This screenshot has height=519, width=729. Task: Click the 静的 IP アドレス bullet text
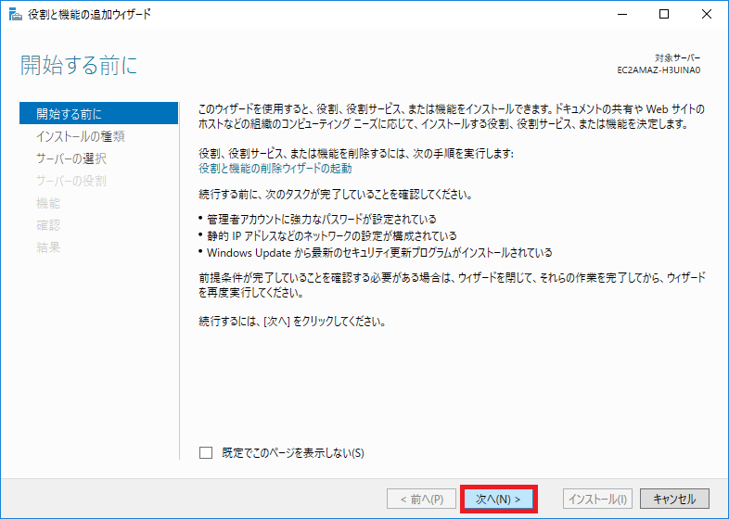331,236
